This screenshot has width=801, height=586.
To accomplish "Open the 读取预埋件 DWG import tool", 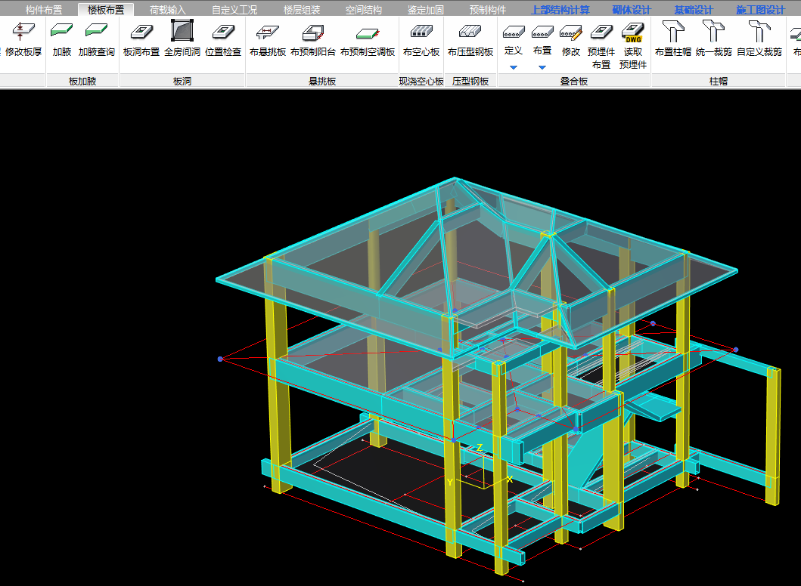I will [x=632, y=45].
